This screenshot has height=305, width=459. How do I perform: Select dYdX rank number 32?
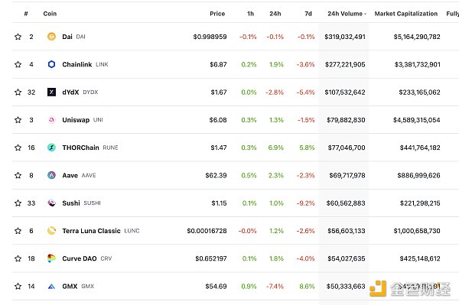(x=31, y=92)
